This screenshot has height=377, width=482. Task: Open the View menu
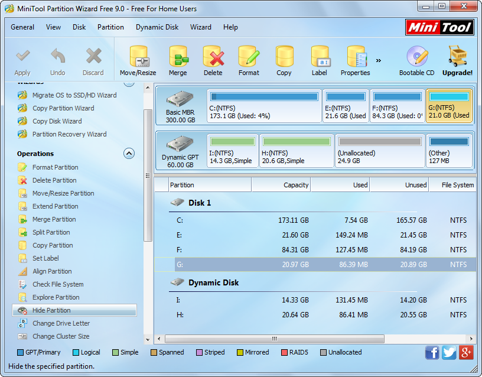(x=54, y=27)
